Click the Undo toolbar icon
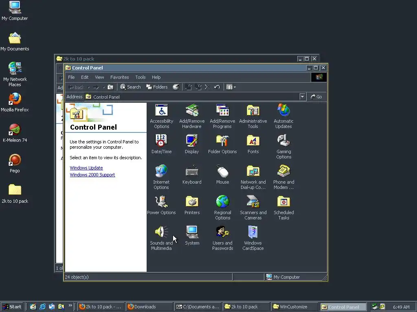Viewport: 417px width, 312px height. coord(217,87)
